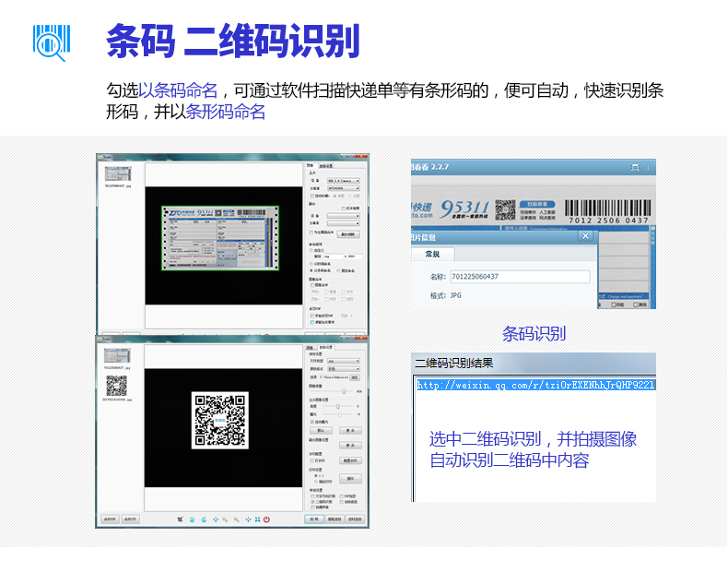Select the fixed naming radio button
The width and height of the screenshot is (728, 561).
tap(338, 270)
